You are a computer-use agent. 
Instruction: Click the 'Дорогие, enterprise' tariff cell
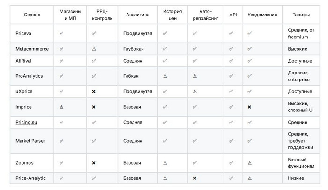298,76
